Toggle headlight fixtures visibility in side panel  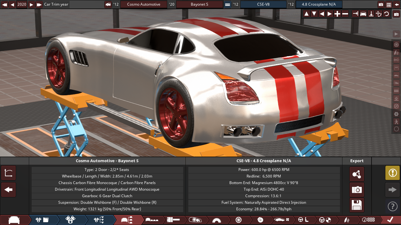tap(396, 83)
